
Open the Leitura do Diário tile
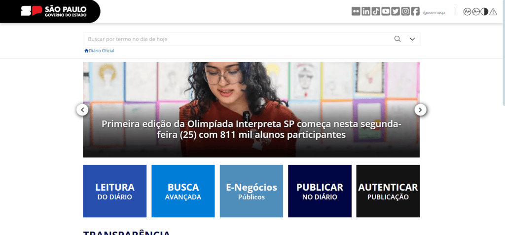tap(114, 191)
